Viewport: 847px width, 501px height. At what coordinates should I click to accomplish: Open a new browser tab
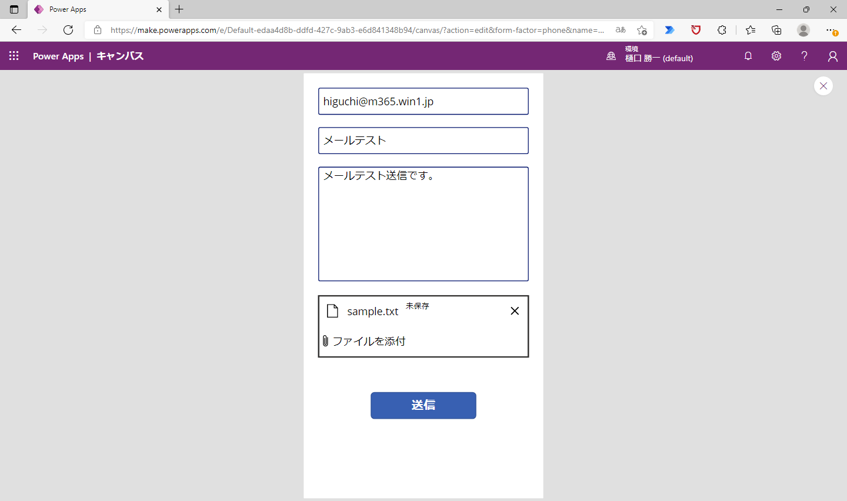(x=179, y=9)
